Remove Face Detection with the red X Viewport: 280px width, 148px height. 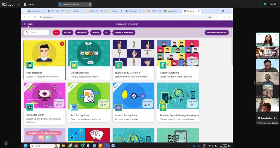pos(62,43)
